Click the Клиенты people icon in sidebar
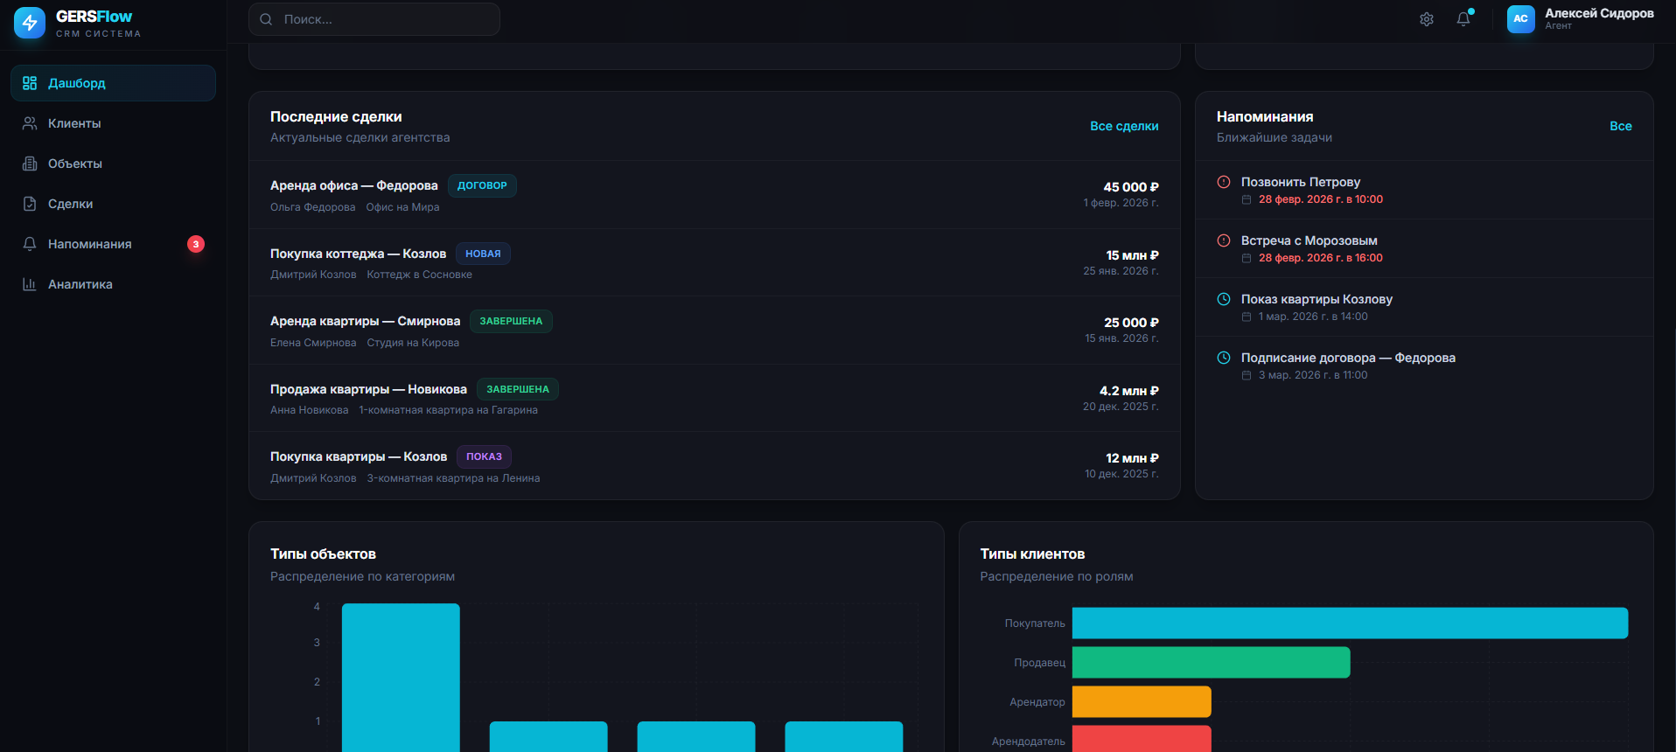 pos(30,123)
